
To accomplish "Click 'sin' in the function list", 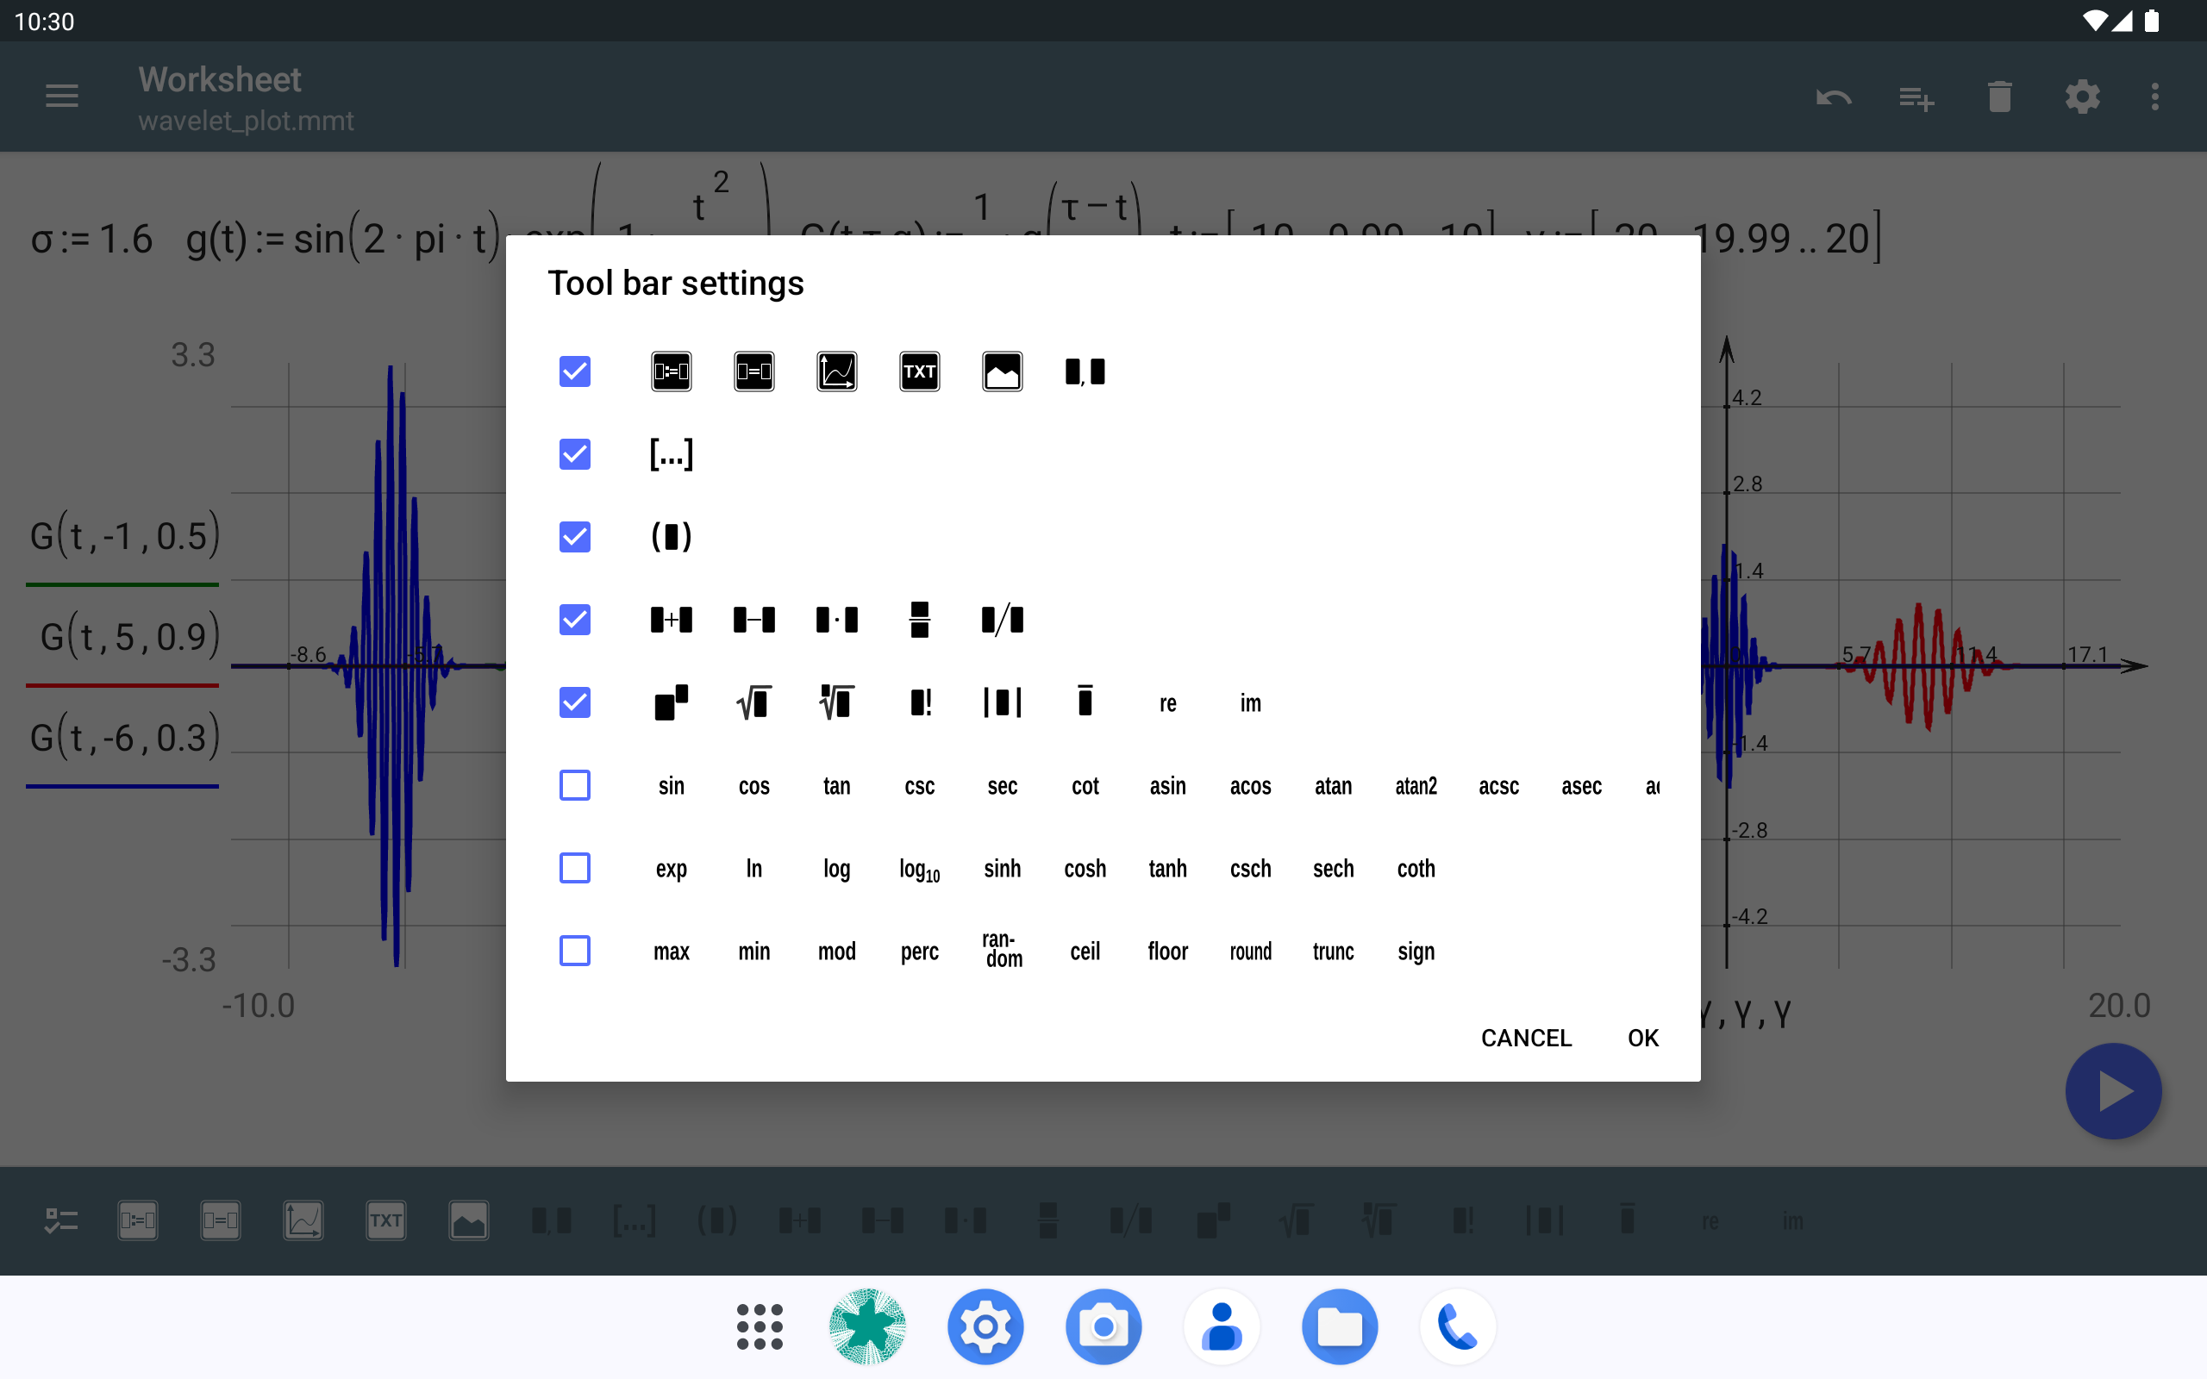I will tap(672, 786).
